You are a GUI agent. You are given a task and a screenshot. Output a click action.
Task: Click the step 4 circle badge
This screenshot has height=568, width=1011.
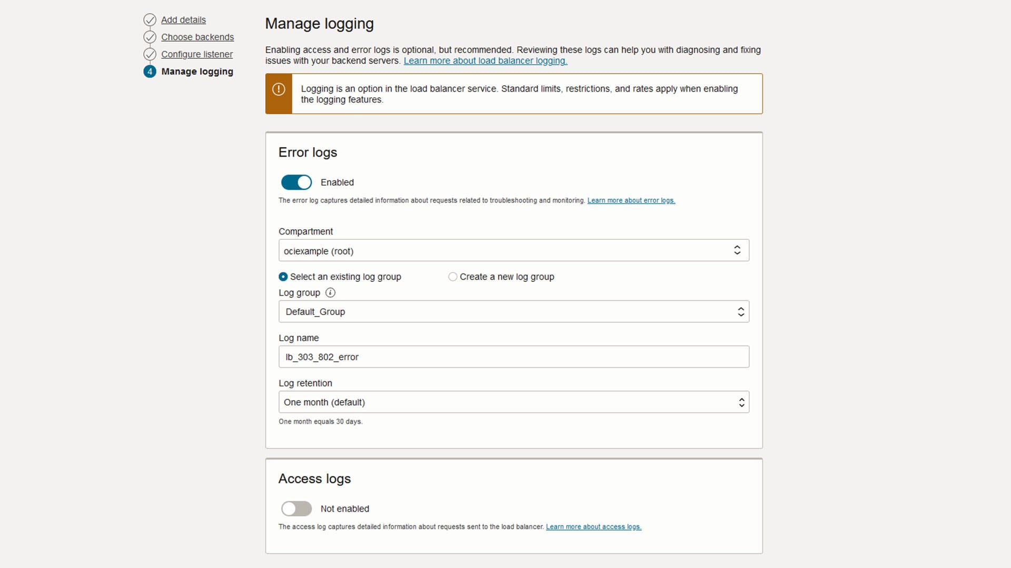tap(150, 71)
